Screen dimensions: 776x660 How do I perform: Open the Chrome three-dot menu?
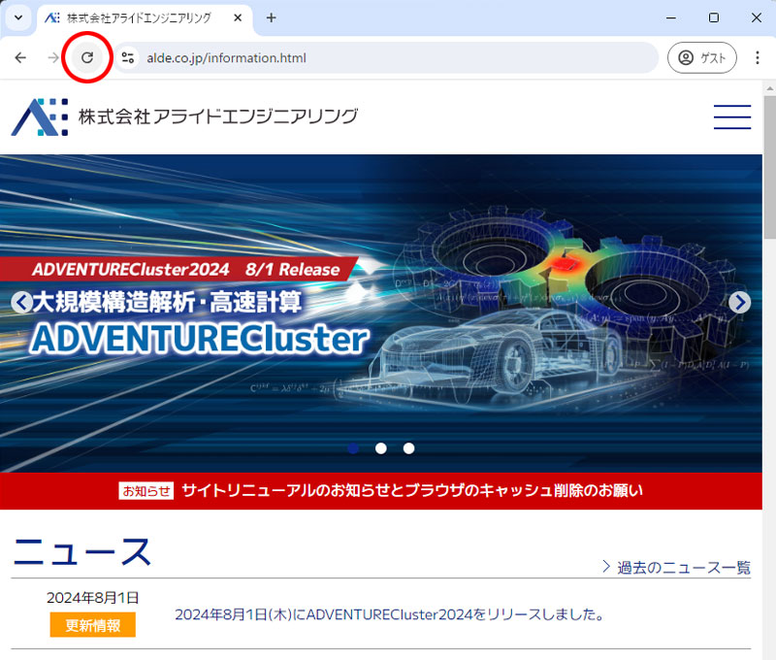pyautogui.click(x=758, y=58)
